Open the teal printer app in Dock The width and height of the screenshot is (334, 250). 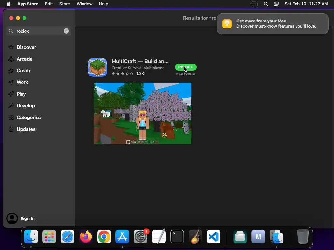(240, 237)
